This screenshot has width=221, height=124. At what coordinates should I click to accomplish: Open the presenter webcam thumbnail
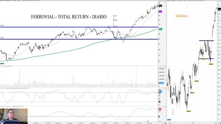pos(14,116)
